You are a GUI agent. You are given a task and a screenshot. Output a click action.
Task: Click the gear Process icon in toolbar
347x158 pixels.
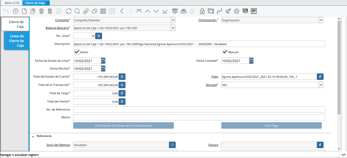[236, 11]
